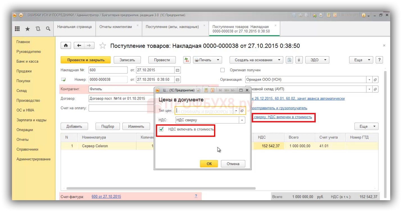Open the Печать dropdown menu
This screenshot has width=402, height=212.
coord(207,60)
